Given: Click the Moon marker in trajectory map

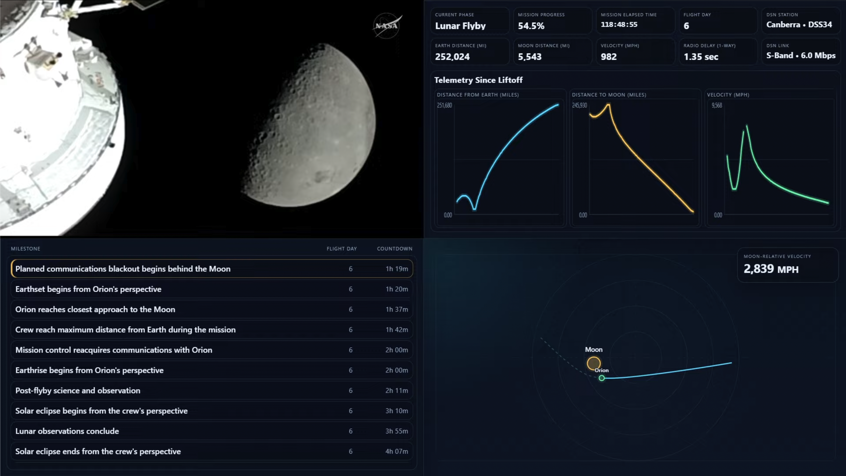Looking at the screenshot, I should click(594, 363).
